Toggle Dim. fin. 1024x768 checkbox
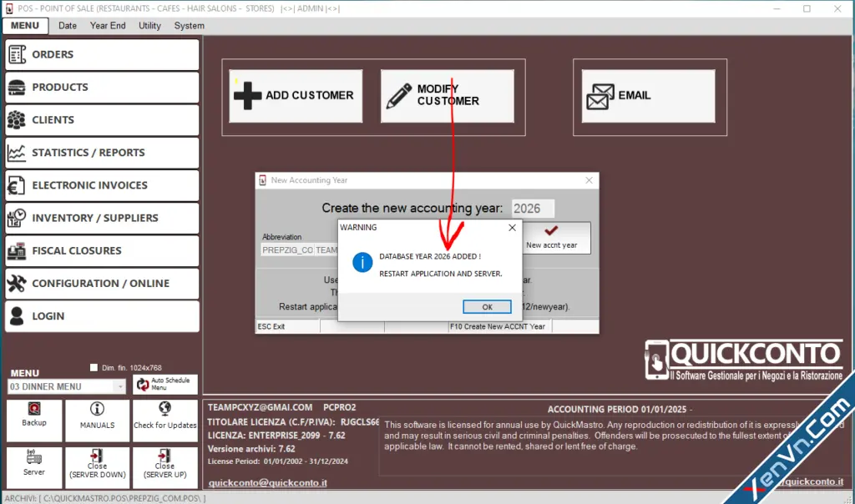Viewport: 855px width, 504px height. tap(94, 368)
